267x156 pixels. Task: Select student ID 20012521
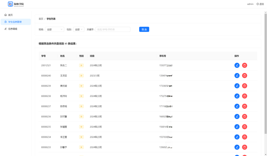46,65
